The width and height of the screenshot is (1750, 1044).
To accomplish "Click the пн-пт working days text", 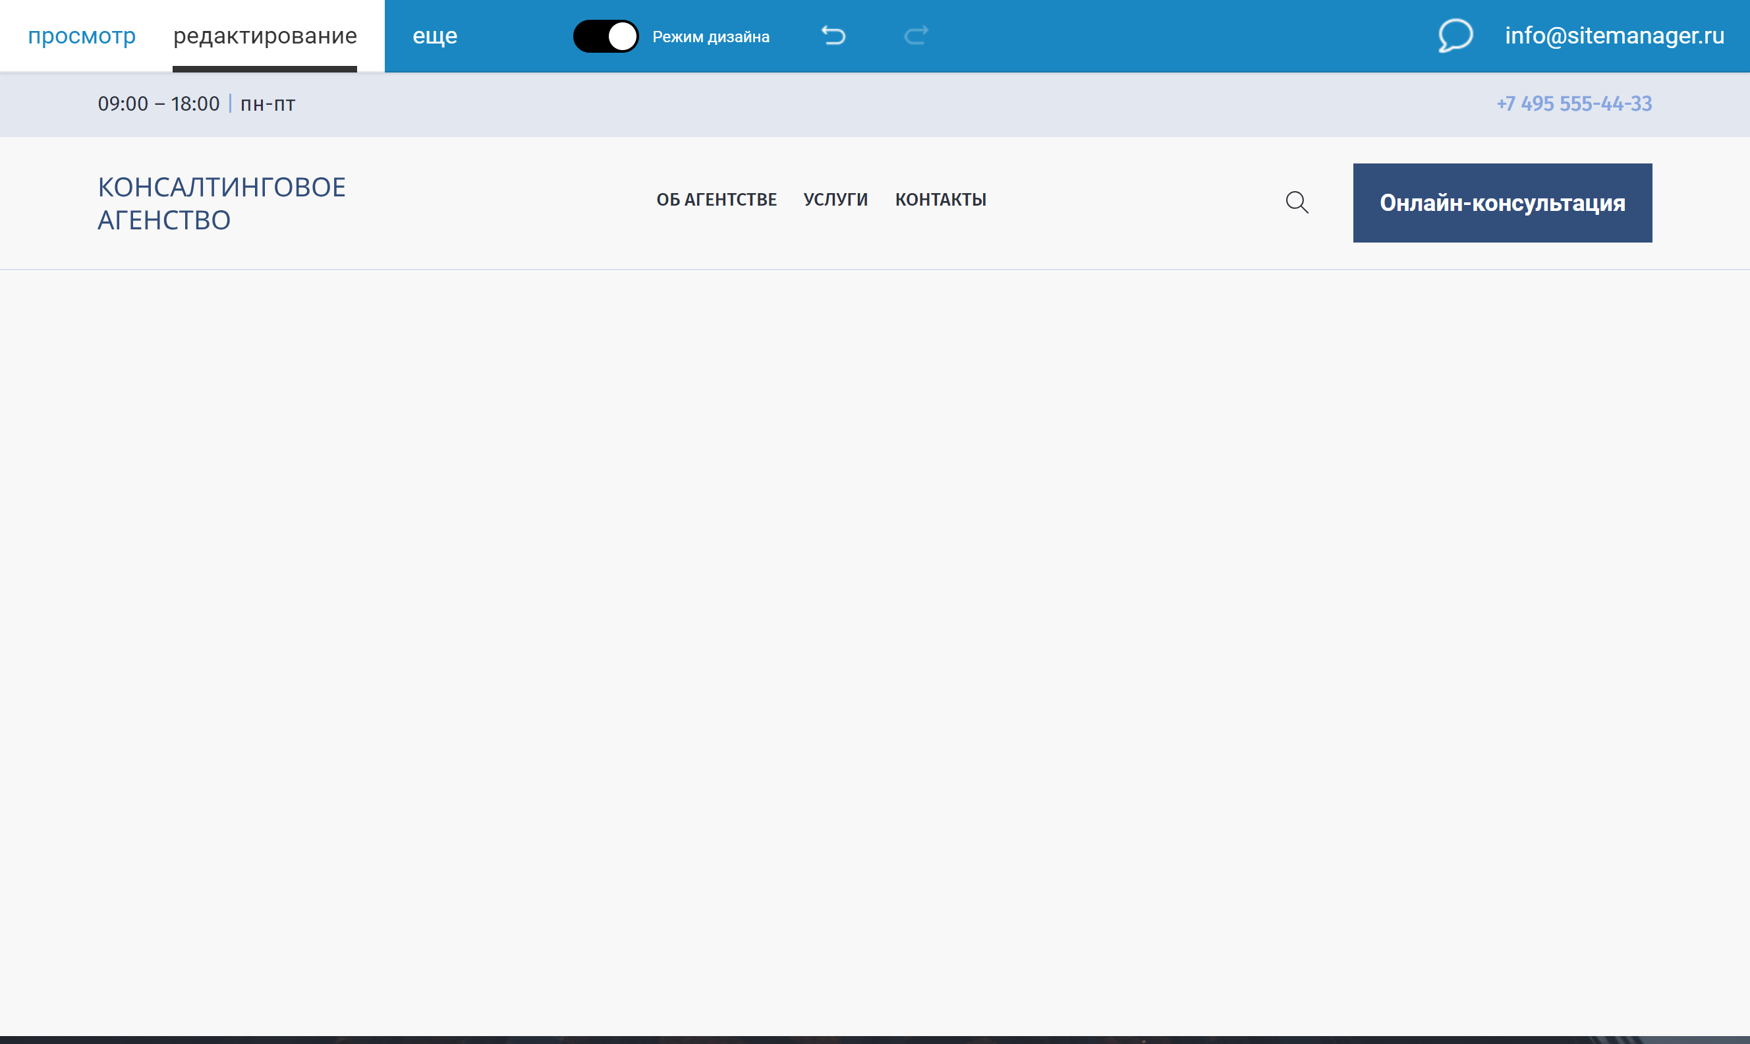I will 267,104.
